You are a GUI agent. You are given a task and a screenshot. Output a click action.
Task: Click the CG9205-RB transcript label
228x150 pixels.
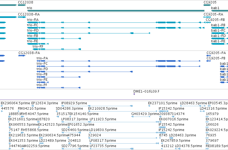point(215,20)
